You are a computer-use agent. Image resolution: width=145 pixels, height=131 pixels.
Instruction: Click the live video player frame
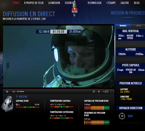click(59, 56)
